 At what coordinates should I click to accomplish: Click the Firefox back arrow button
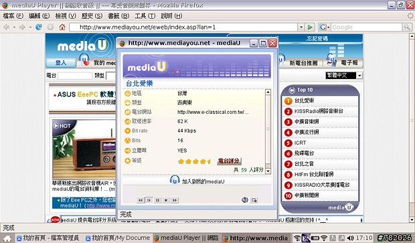click(6, 27)
